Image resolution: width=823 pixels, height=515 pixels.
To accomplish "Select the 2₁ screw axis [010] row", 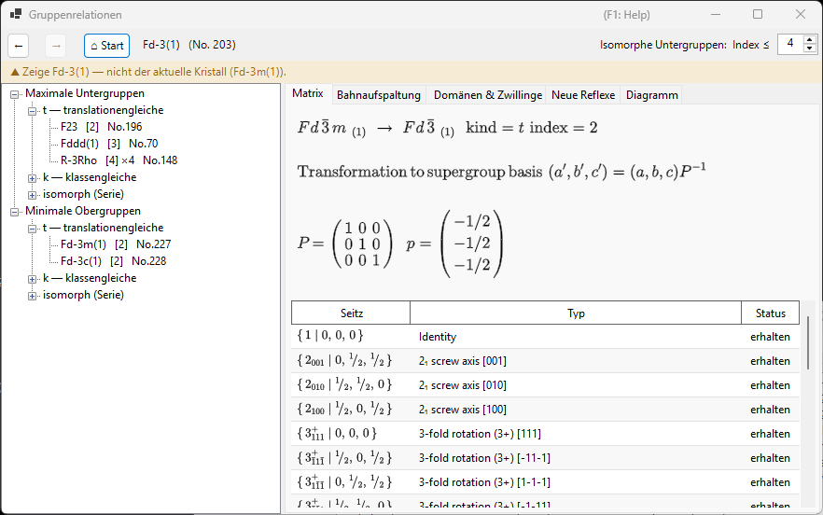I will coord(545,384).
